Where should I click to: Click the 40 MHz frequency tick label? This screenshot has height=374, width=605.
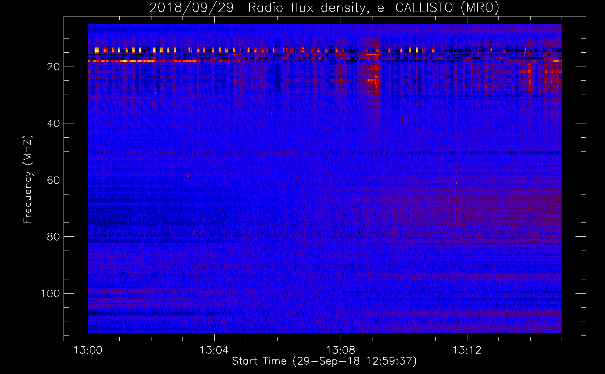click(x=54, y=123)
